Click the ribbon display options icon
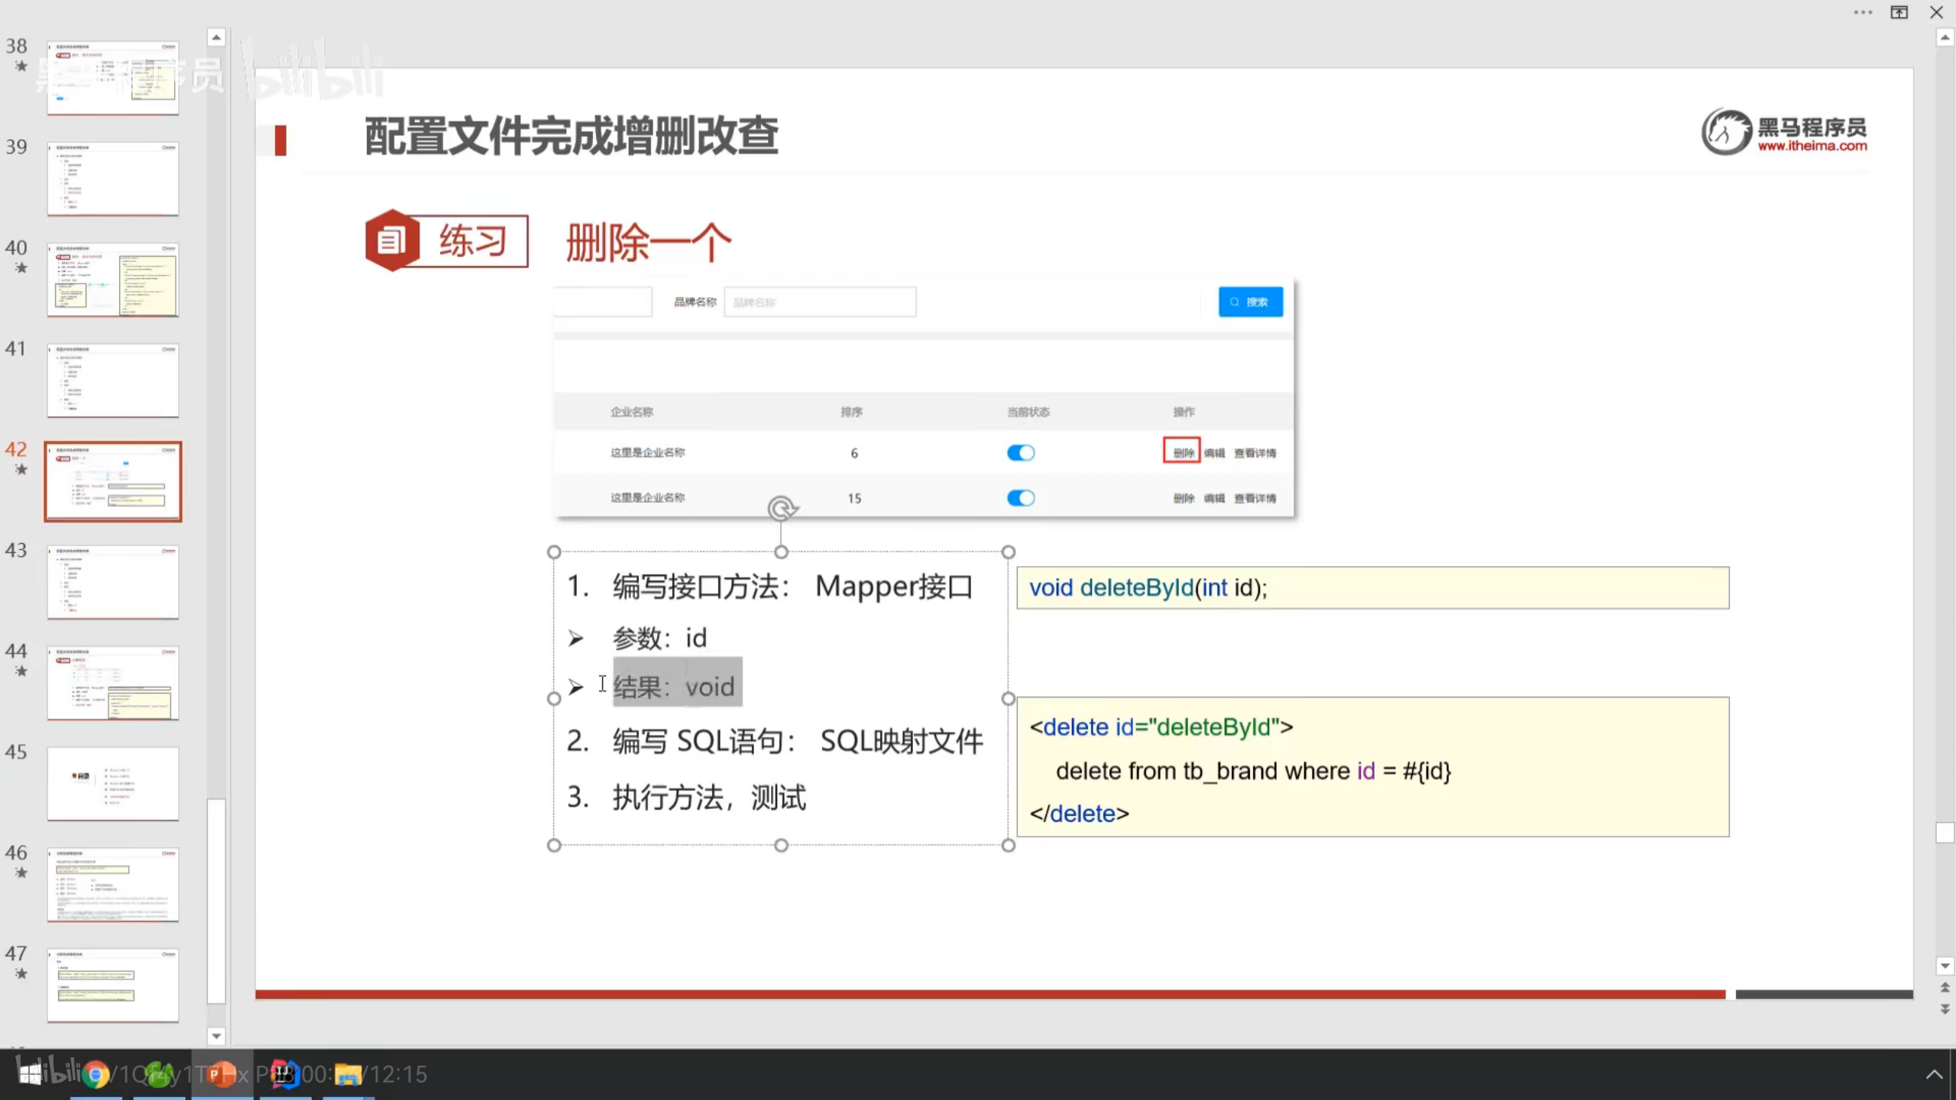This screenshot has width=1956, height=1100. coord(1899,12)
